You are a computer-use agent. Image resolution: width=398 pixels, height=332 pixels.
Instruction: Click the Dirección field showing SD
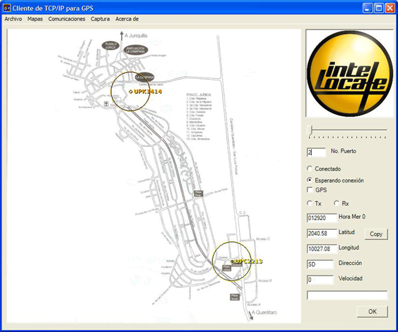tap(320, 265)
